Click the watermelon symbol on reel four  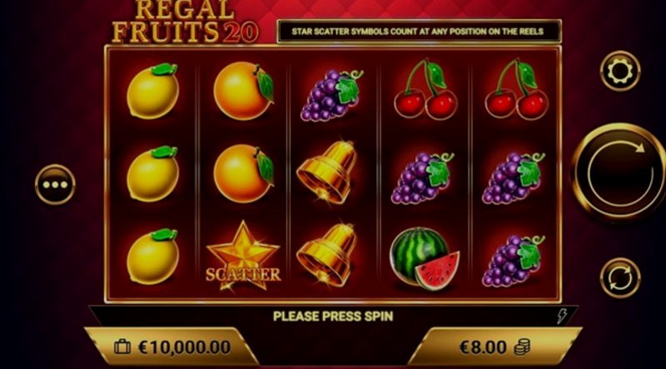tap(424, 257)
